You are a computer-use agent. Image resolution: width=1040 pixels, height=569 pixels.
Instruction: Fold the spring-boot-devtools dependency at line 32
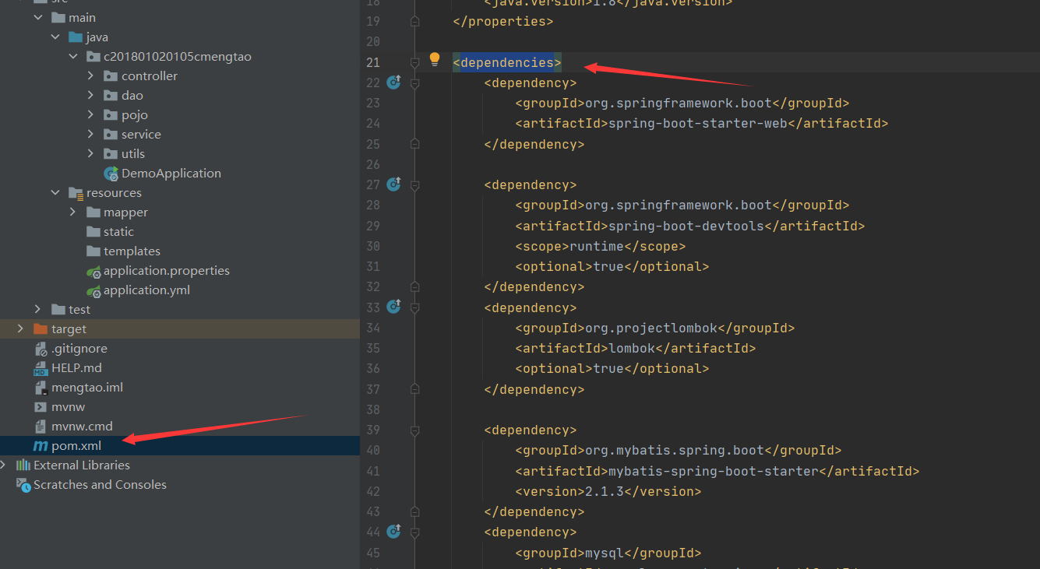coord(414,286)
